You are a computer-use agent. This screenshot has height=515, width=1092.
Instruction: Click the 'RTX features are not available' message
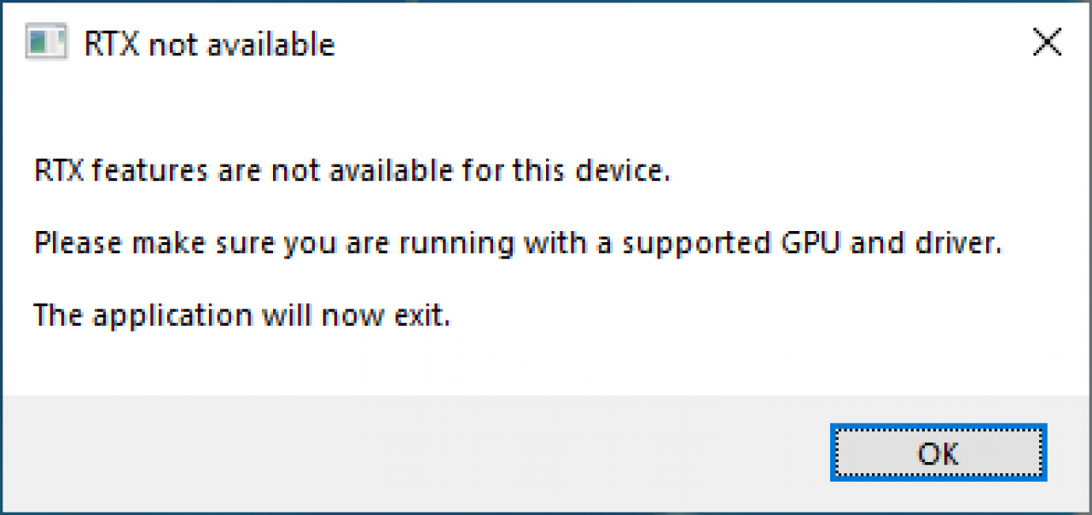click(x=352, y=171)
